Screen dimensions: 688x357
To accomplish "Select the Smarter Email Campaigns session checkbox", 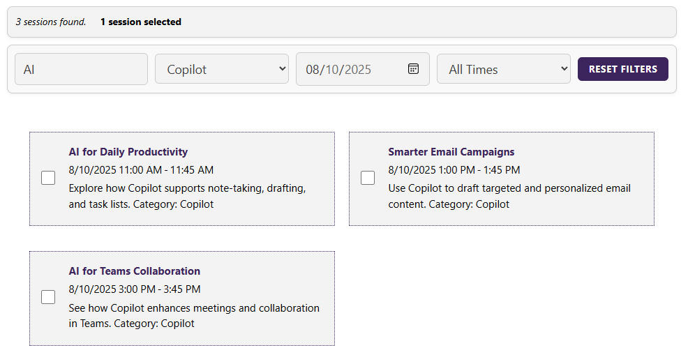I will [x=368, y=178].
